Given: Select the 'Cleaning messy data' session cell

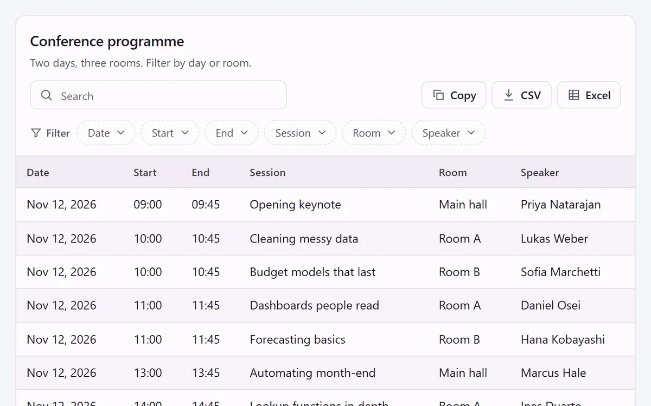Looking at the screenshot, I should [304, 239].
